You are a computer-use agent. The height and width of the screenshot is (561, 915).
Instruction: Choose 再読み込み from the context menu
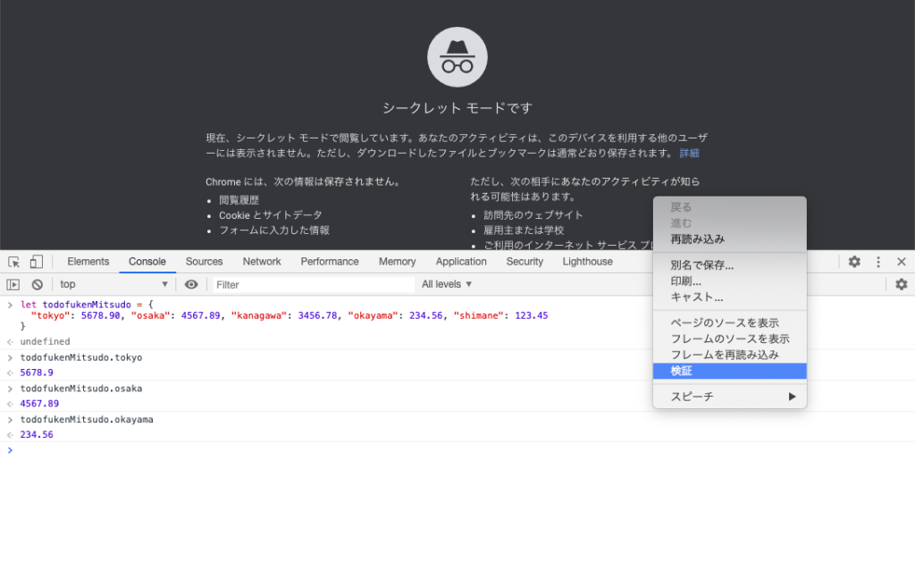[x=697, y=239]
